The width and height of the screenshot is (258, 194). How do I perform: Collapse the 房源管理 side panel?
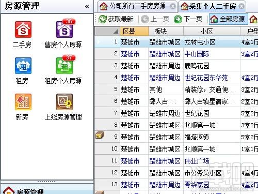click(87, 7)
